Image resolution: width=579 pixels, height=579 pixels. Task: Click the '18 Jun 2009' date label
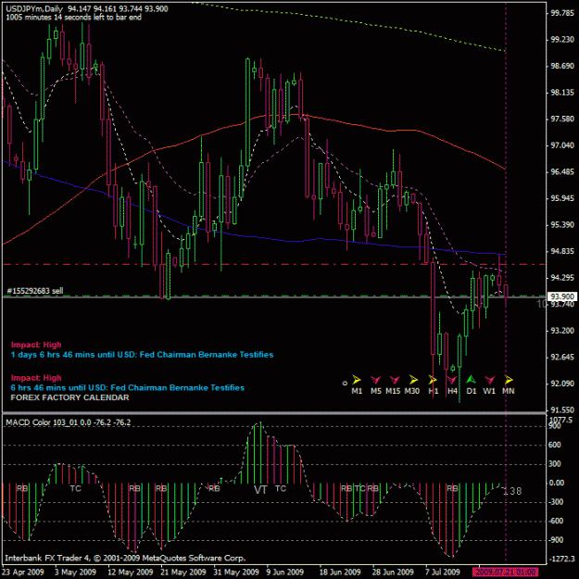(x=340, y=573)
